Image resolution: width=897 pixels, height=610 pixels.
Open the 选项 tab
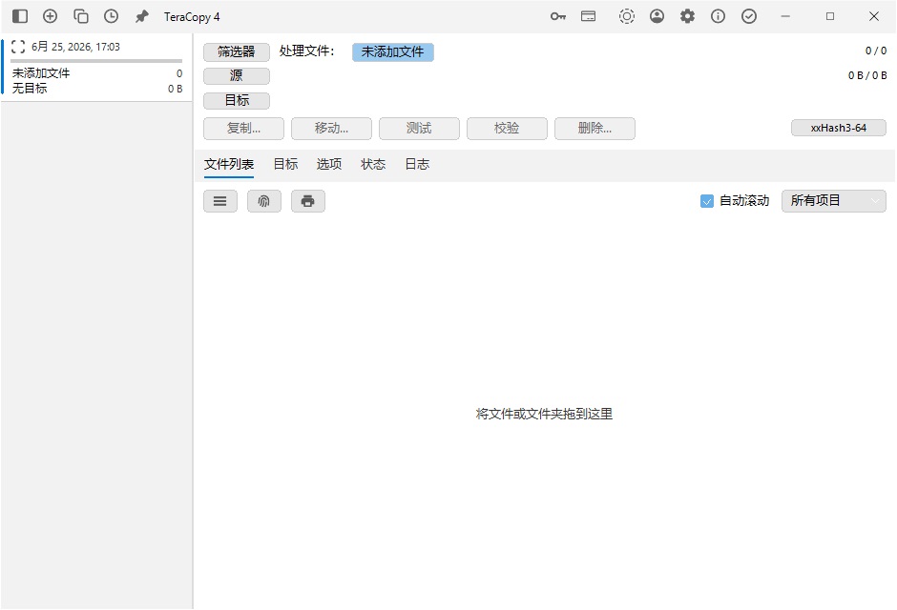(329, 165)
